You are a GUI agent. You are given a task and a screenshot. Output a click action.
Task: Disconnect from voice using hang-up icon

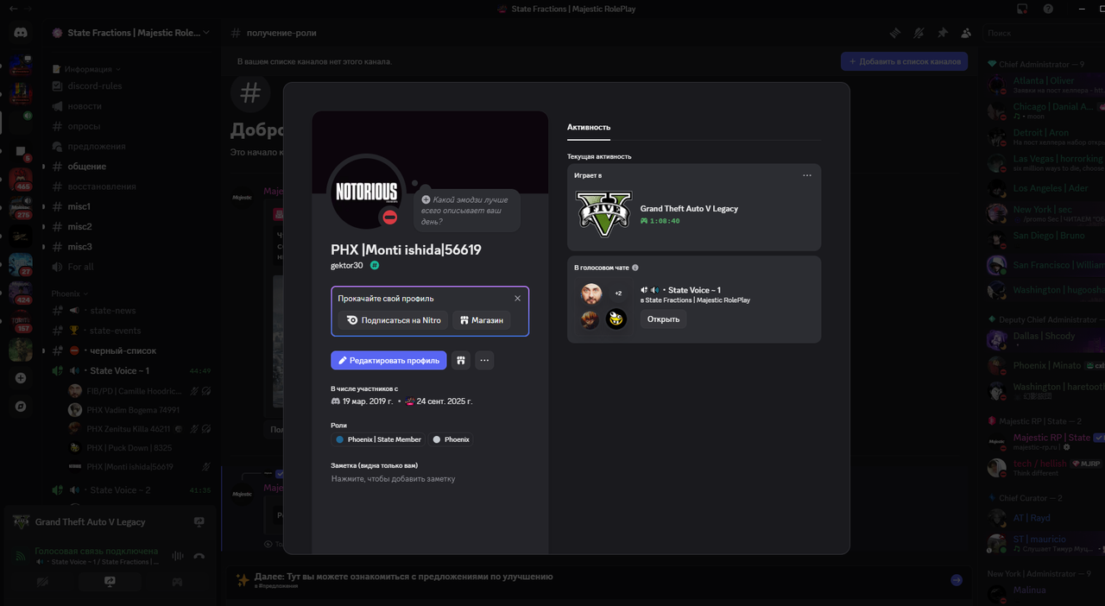pos(200,556)
